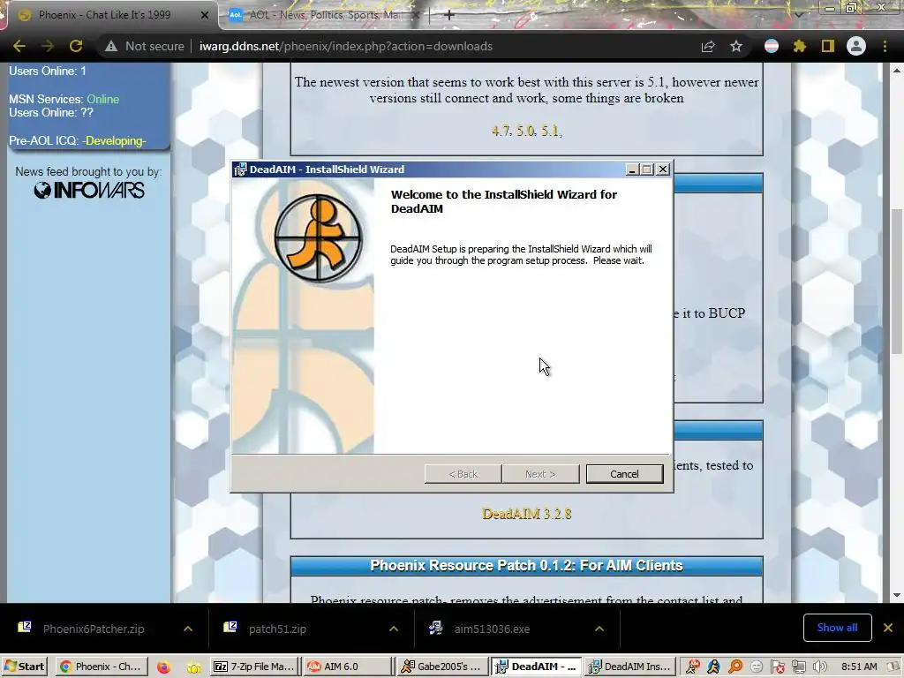Open the Phoenix6Patcher.zip downloaded file
The height and width of the screenshot is (678, 904).
click(92, 629)
